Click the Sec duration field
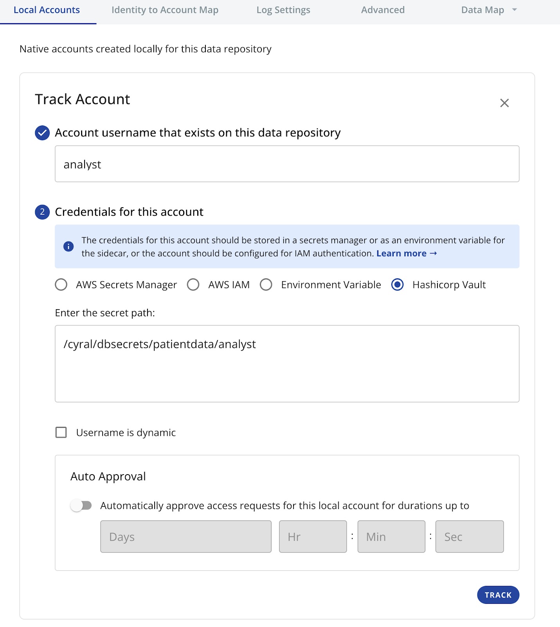 pos(470,536)
